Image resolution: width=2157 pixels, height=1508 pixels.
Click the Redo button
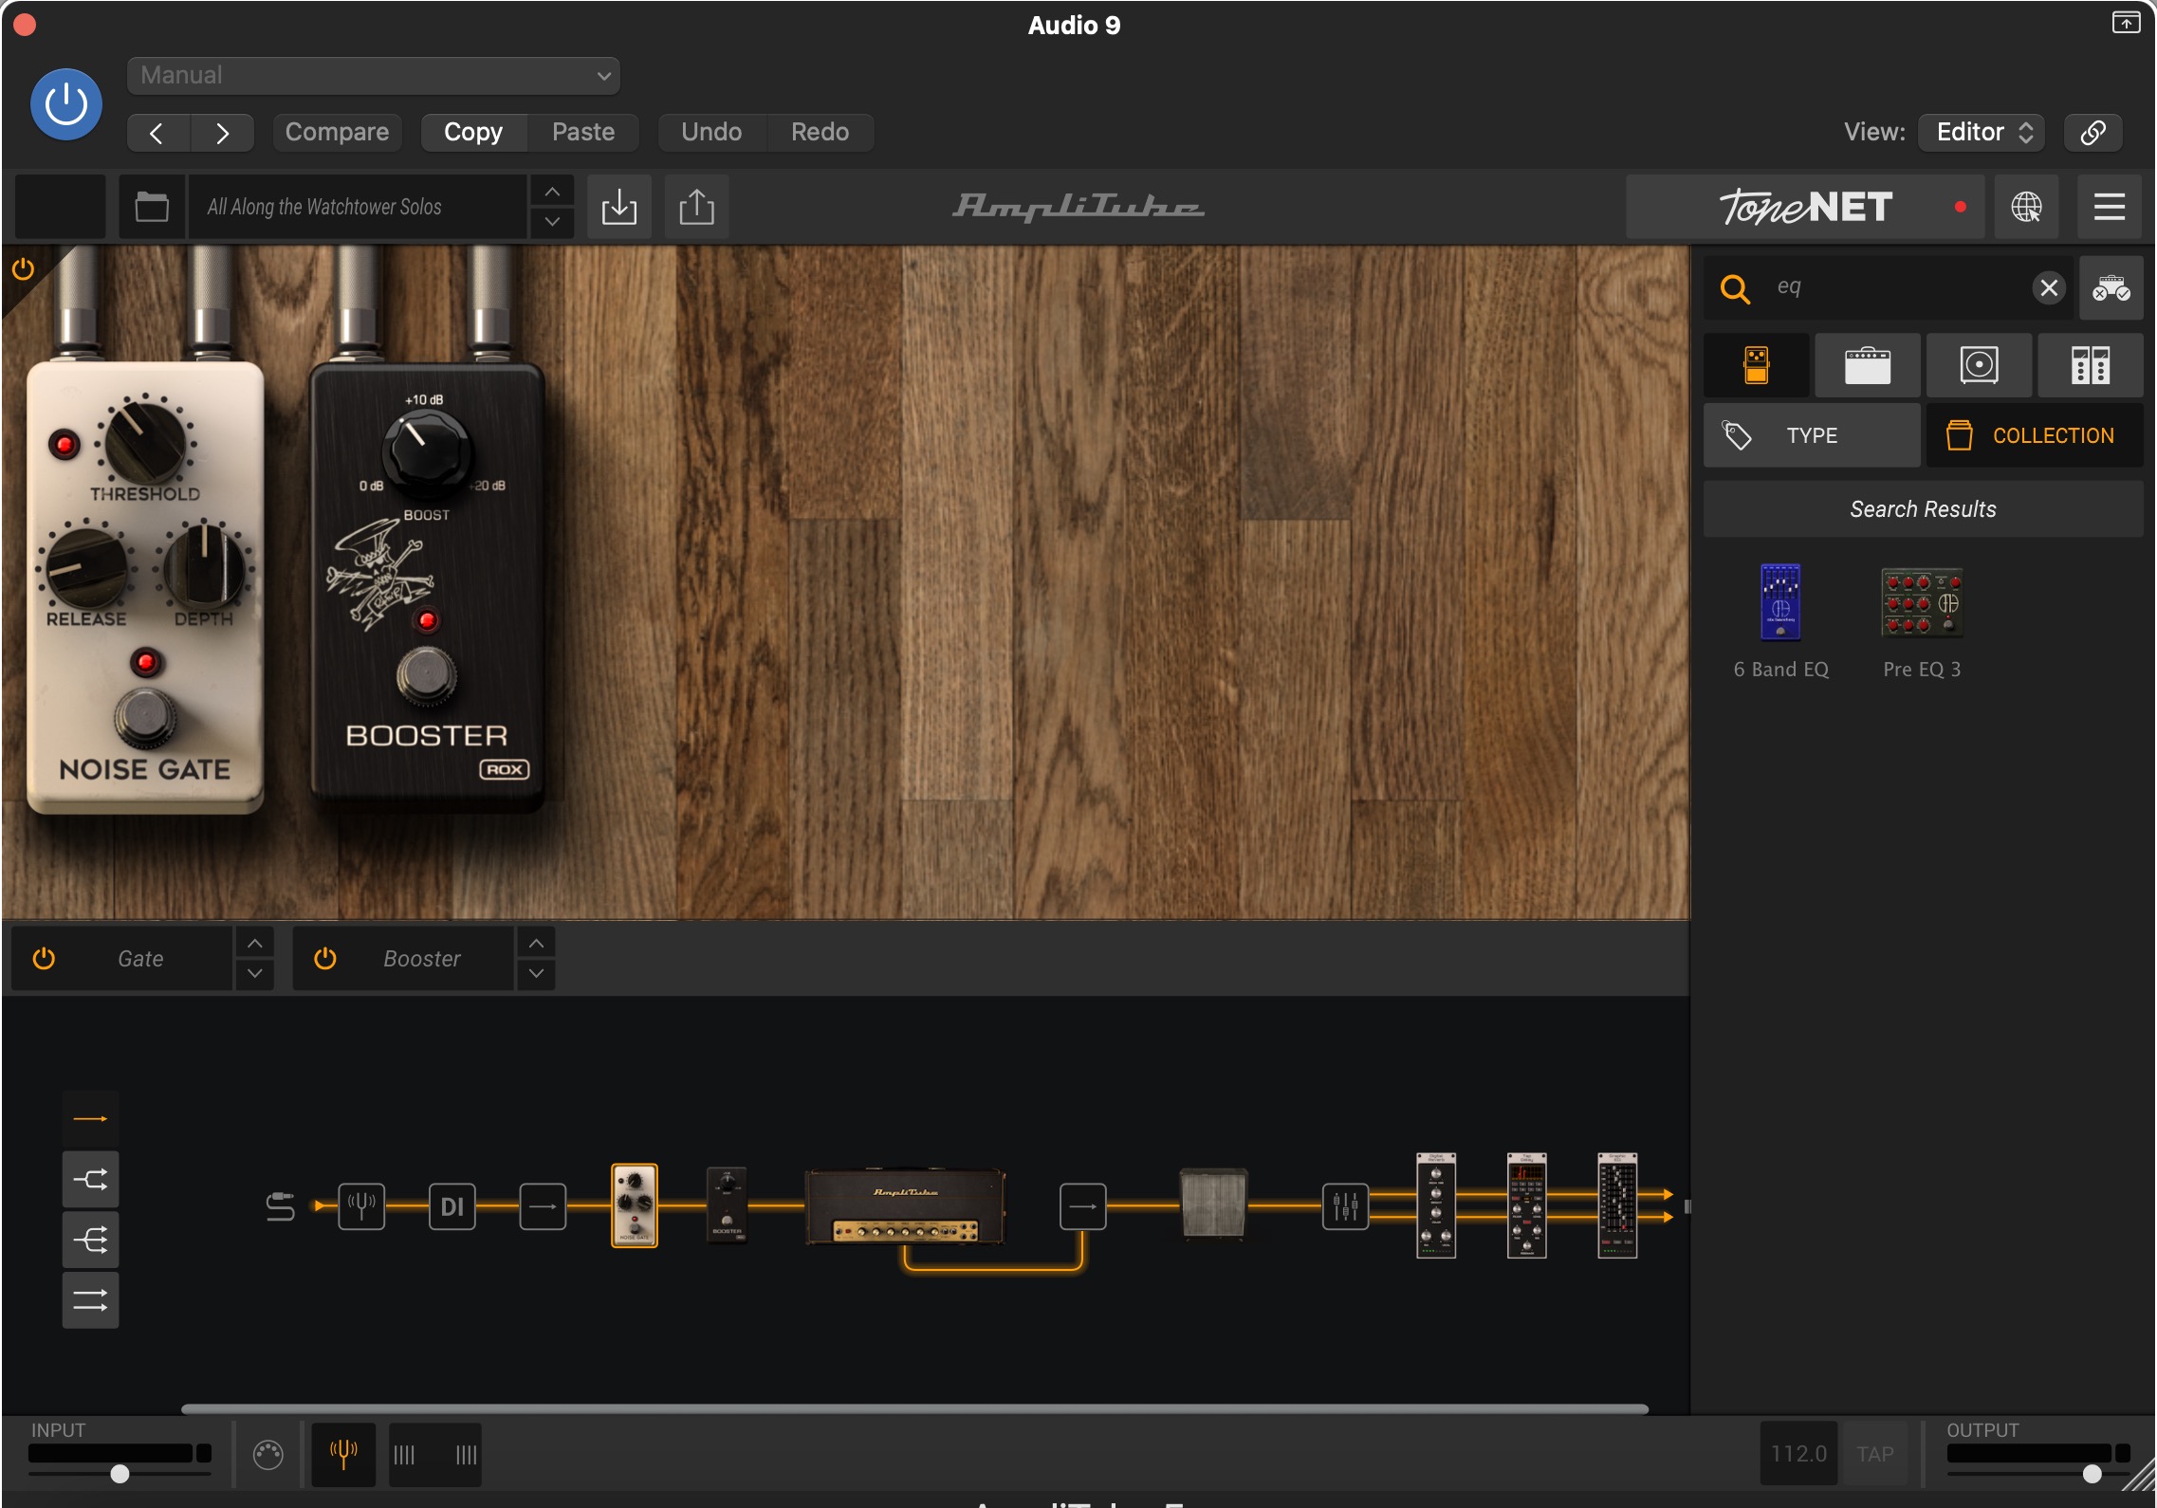(x=820, y=133)
